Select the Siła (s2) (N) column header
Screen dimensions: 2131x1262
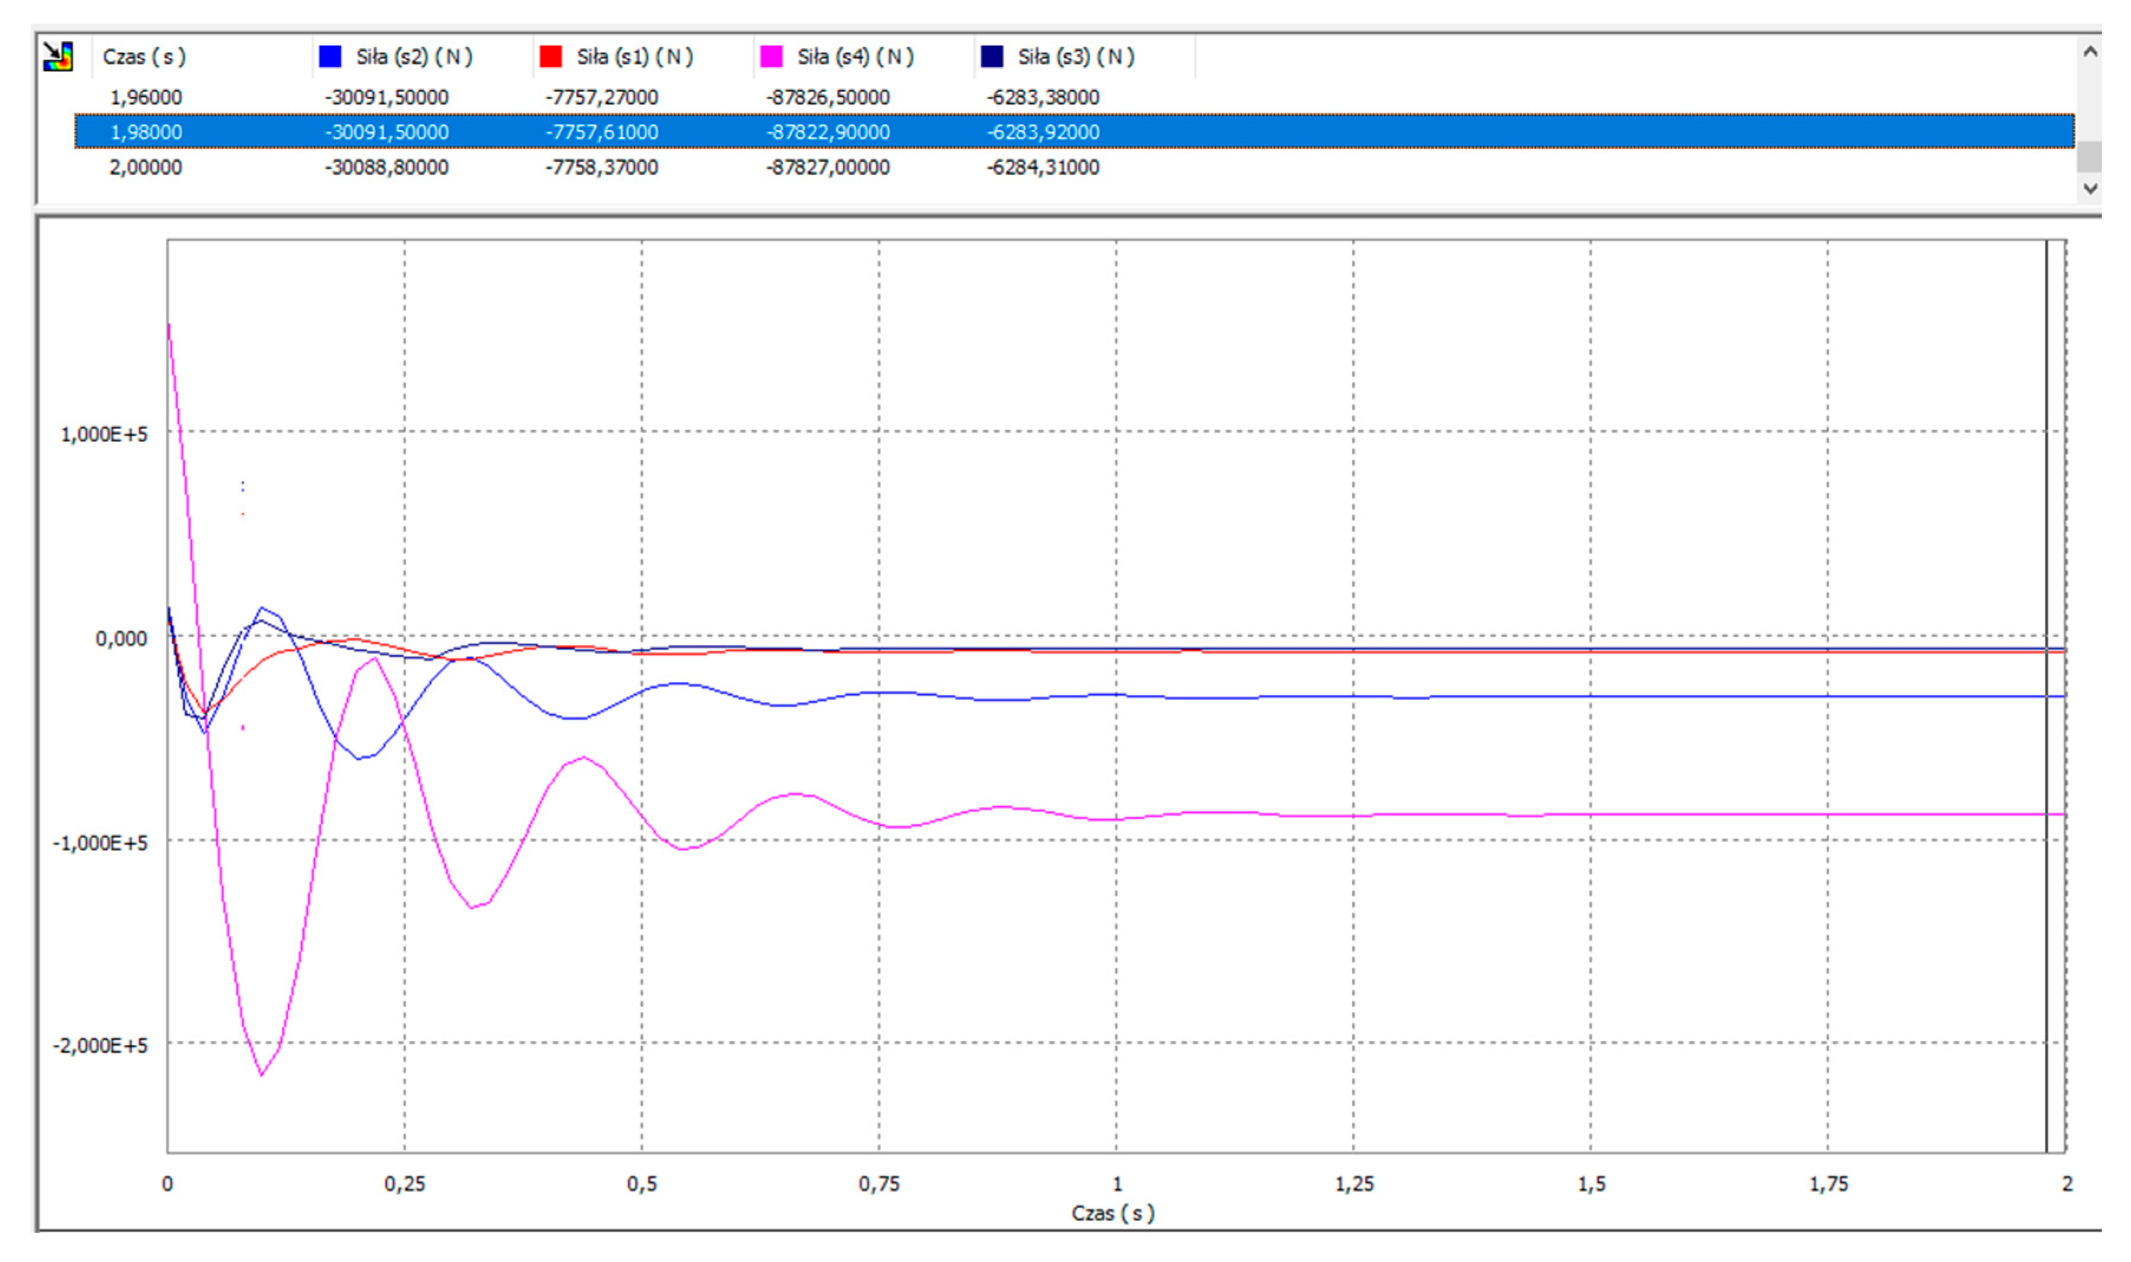click(415, 57)
